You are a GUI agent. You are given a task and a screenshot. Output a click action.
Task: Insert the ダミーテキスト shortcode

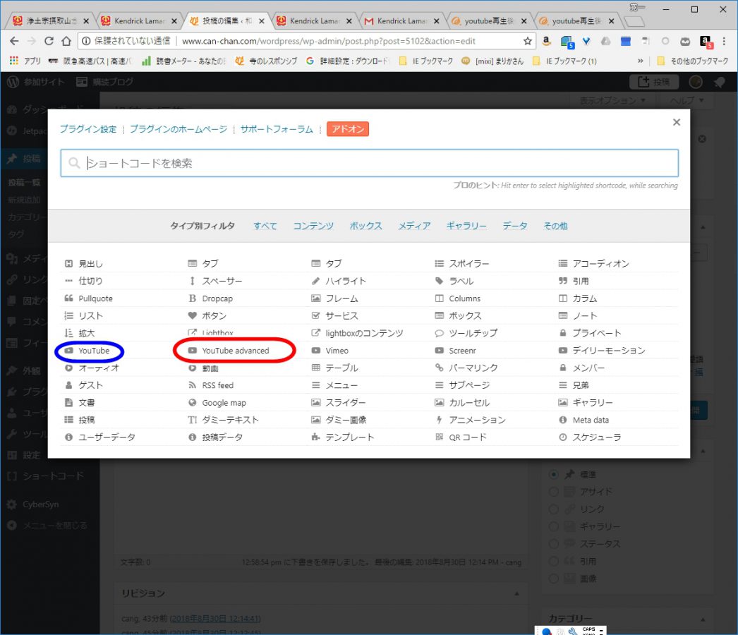223,421
